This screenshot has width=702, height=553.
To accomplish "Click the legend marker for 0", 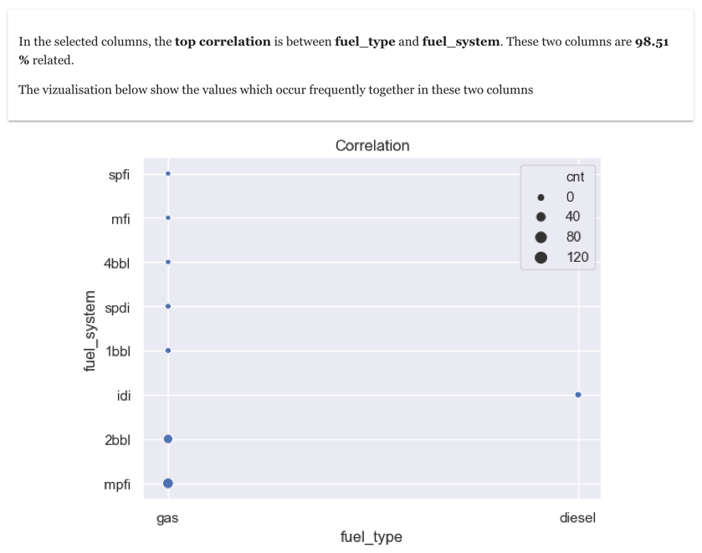I will (x=541, y=198).
